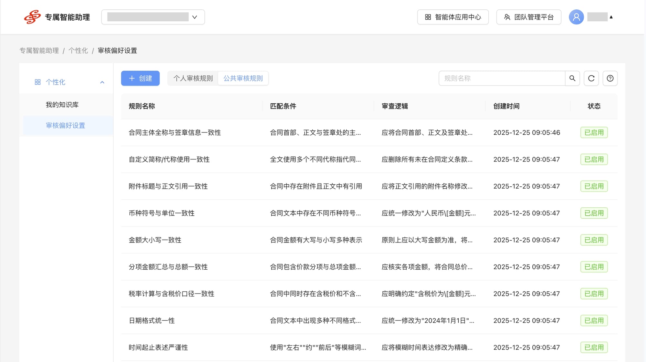Image resolution: width=646 pixels, height=362 pixels.
Task: Open 我的知识库 in the sidebar
Action: [62, 105]
